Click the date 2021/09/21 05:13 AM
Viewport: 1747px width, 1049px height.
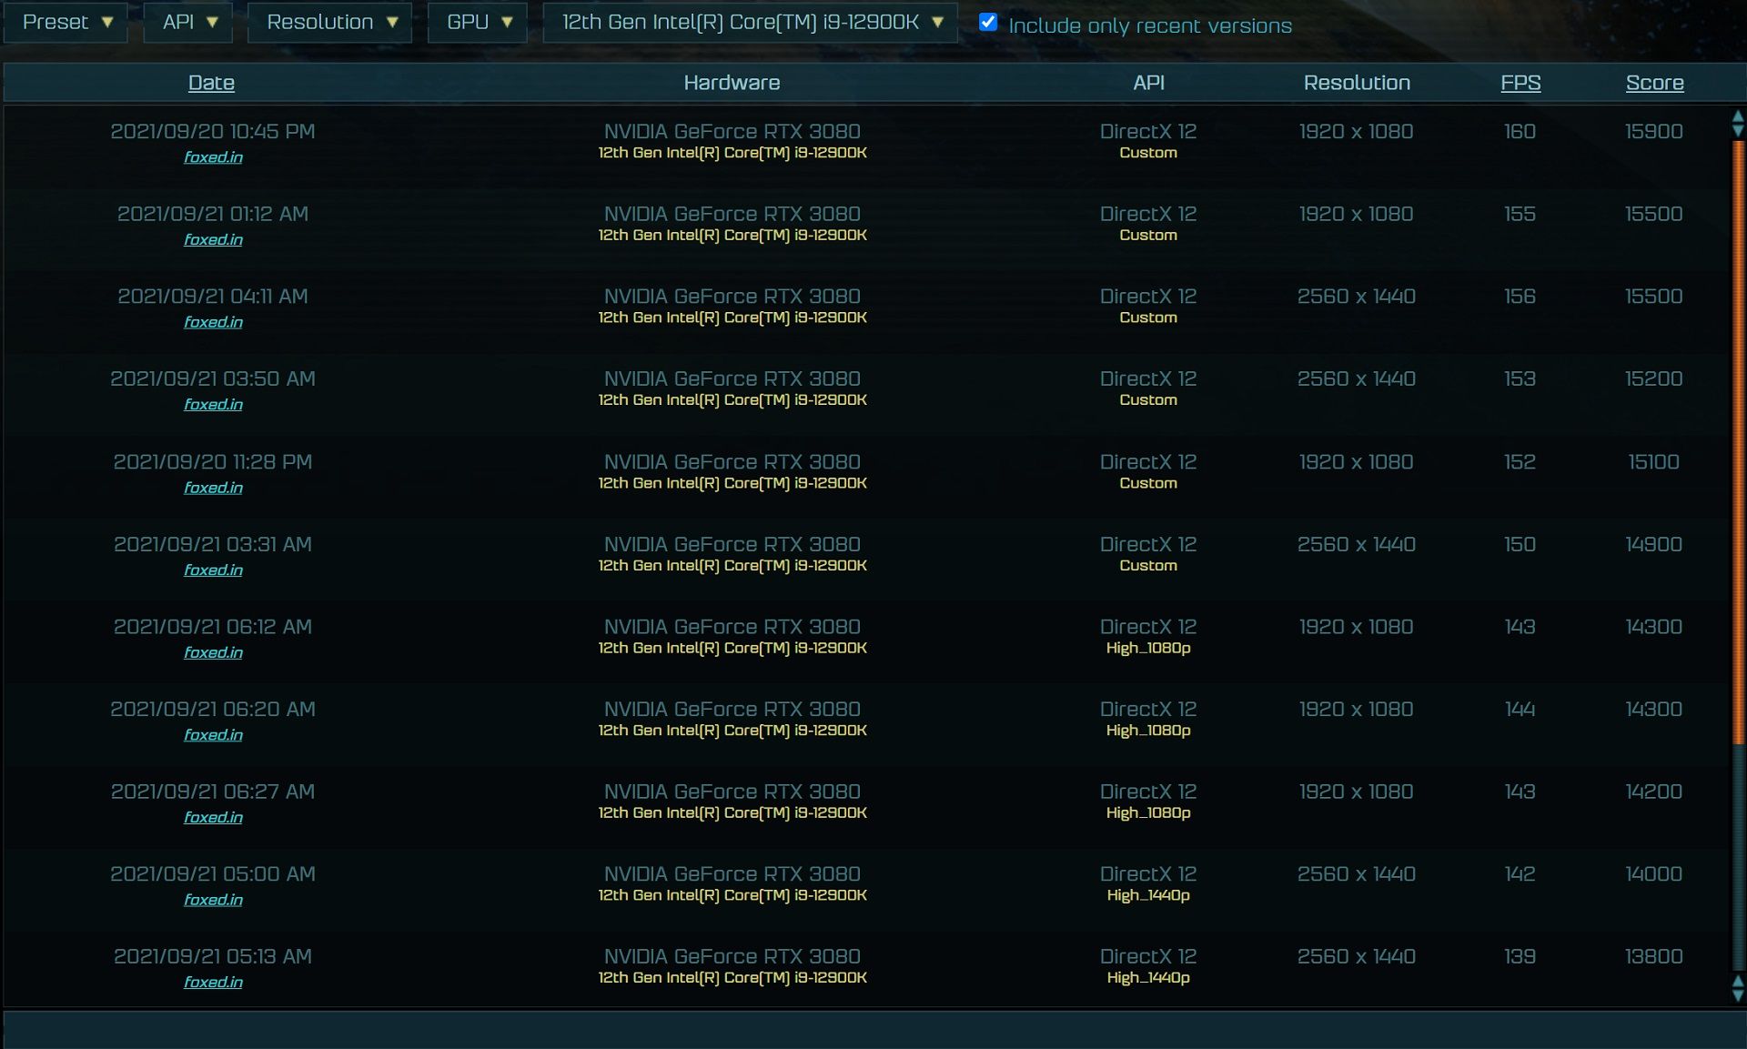(x=213, y=956)
